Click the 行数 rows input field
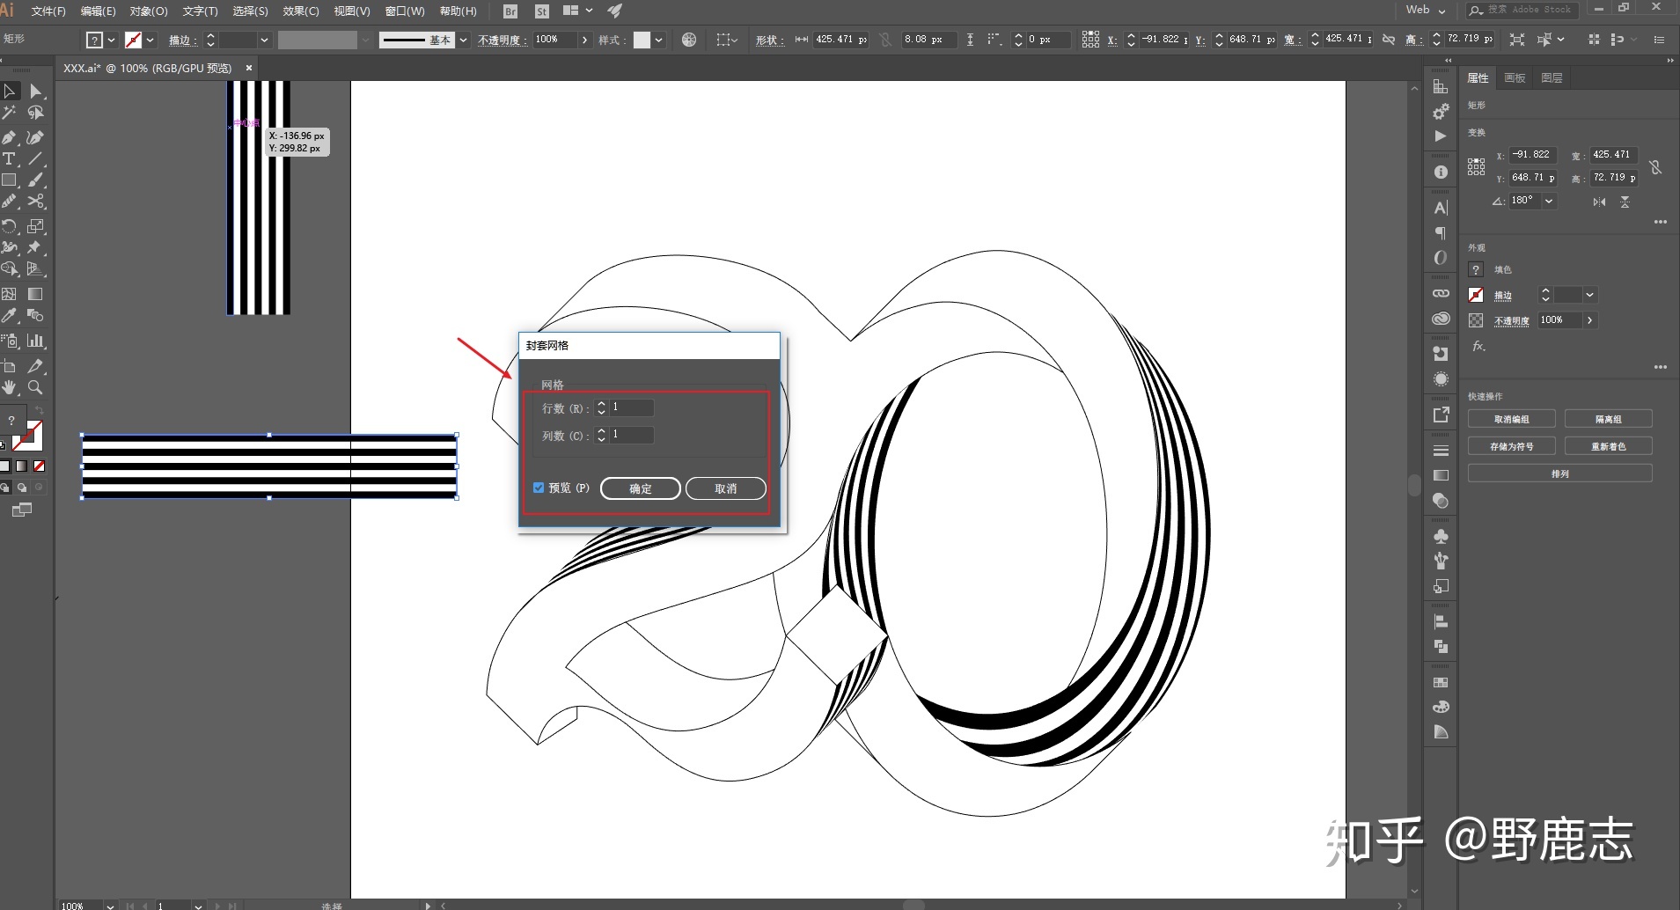This screenshot has width=1680, height=910. [x=632, y=407]
